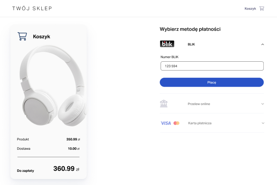
Task: Click the shopping cart icon in header
Action: tap(262, 8)
